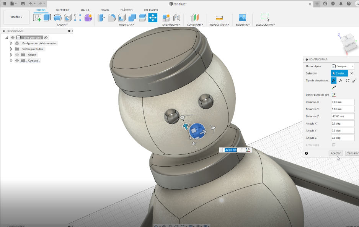Click the Define pivot point icon
This screenshot has height=227, width=359.
click(x=334, y=95)
